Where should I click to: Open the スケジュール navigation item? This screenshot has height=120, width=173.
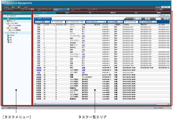pyautogui.click(x=44, y=10)
